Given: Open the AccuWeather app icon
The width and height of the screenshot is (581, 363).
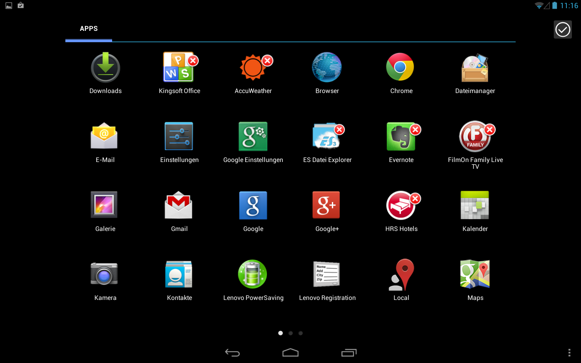Looking at the screenshot, I should coord(253,67).
